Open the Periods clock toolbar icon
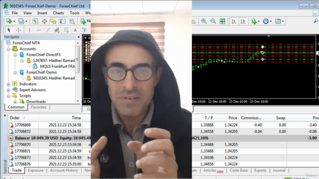Screen dimensions: 319x179 [266, 21]
